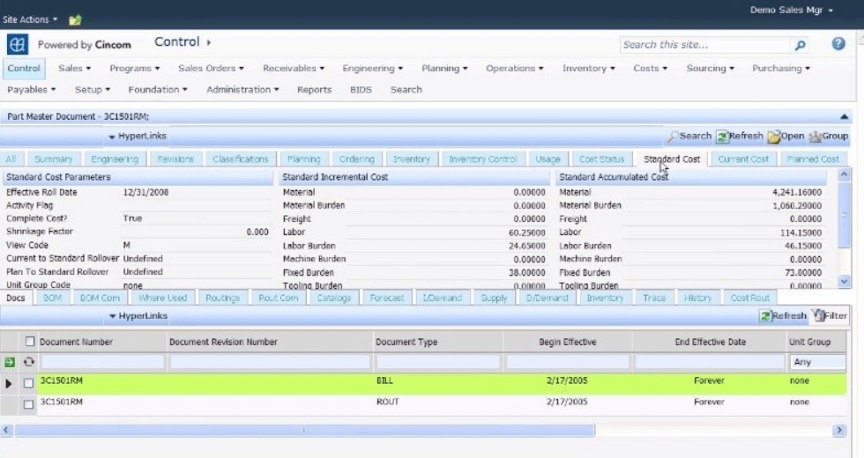
Task: Click the site search magnifier icon
Action: [x=801, y=45]
